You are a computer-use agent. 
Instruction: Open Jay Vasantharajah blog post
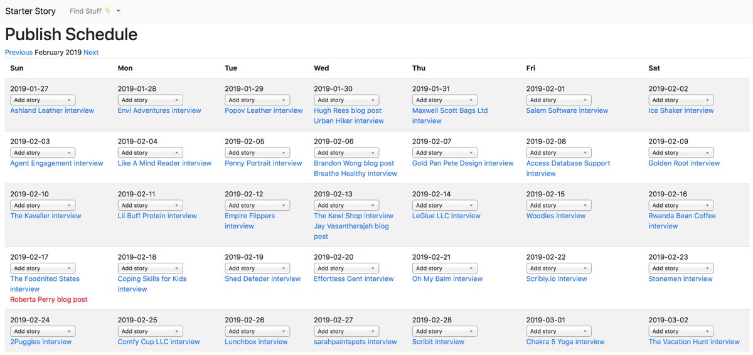351,231
